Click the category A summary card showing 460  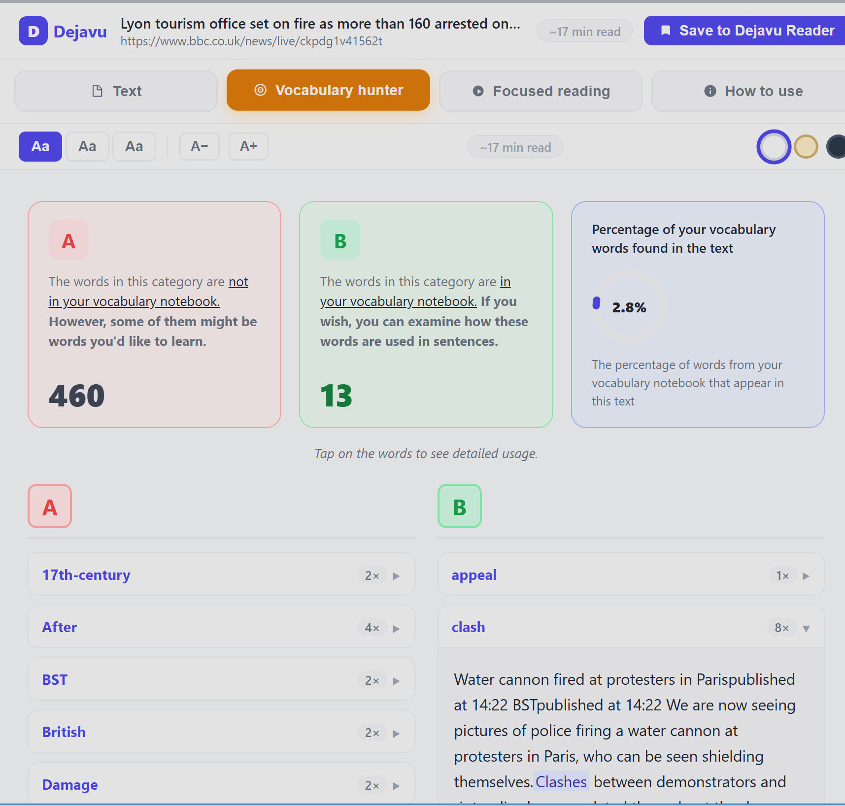pos(155,314)
